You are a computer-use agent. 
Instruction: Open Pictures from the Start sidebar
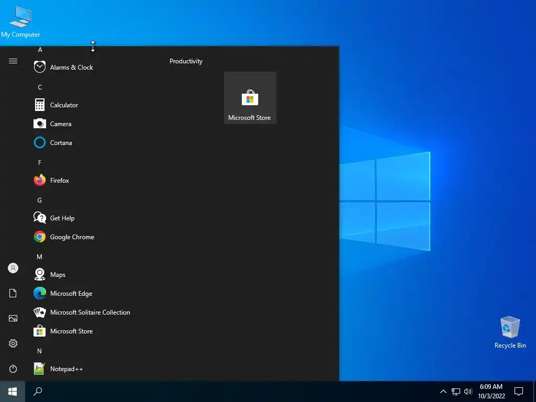pyautogui.click(x=13, y=318)
